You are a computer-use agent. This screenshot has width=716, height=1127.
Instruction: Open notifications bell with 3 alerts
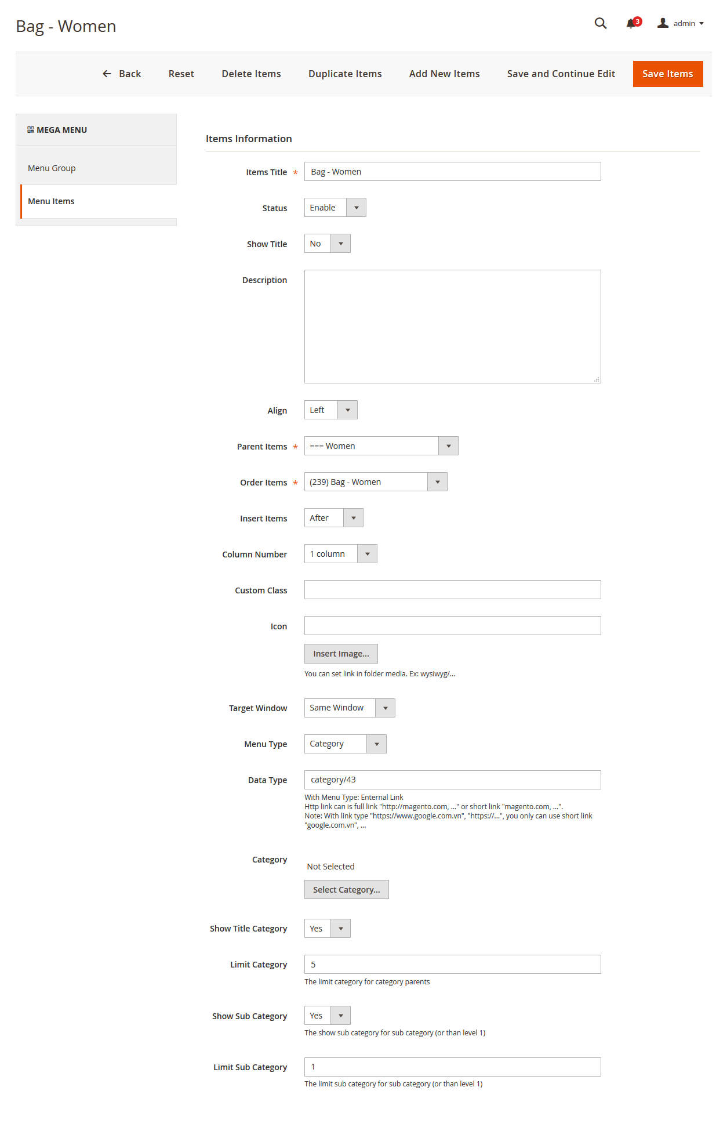coord(633,23)
